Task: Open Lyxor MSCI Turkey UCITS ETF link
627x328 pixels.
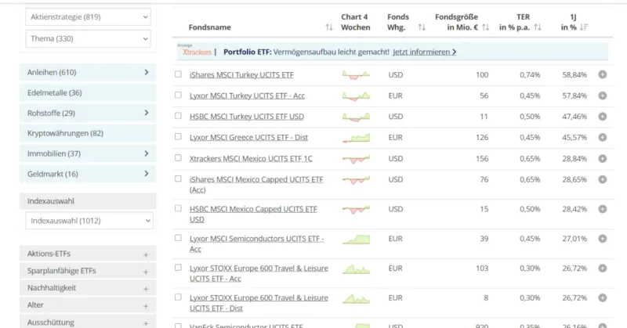Action: click(247, 96)
